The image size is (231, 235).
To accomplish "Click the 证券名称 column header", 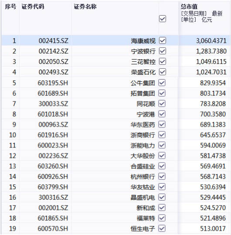I will tap(85, 7).
